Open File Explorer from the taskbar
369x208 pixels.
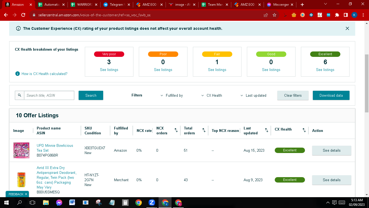(46, 203)
